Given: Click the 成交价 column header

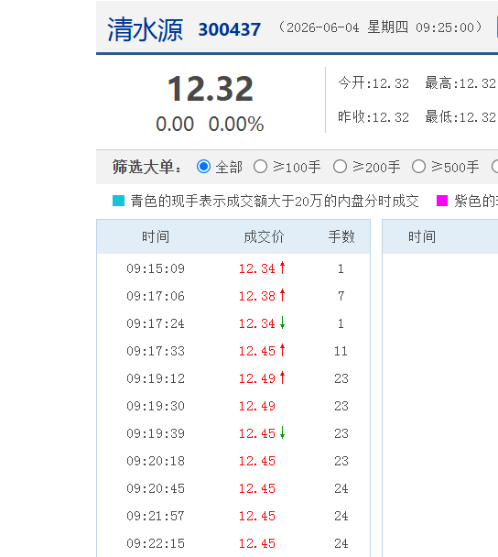Looking at the screenshot, I should [264, 236].
